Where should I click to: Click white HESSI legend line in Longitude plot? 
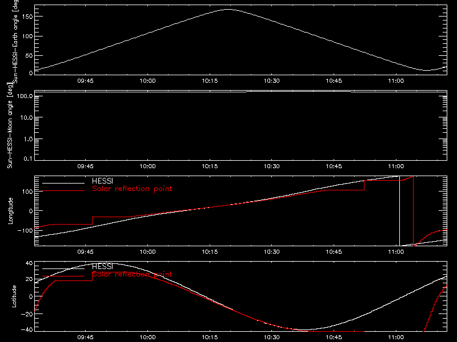pos(63,183)
